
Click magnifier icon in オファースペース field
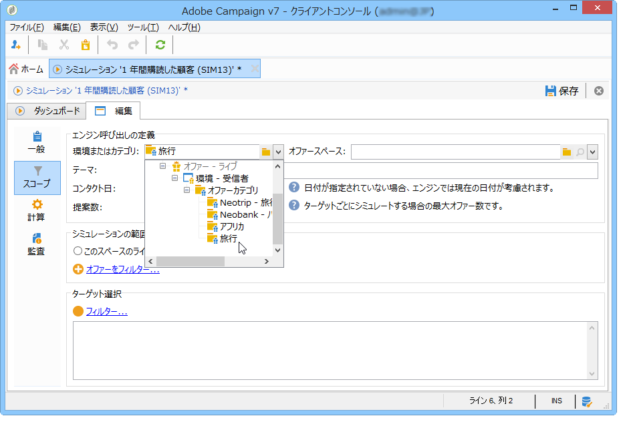(x=580, y=152)
